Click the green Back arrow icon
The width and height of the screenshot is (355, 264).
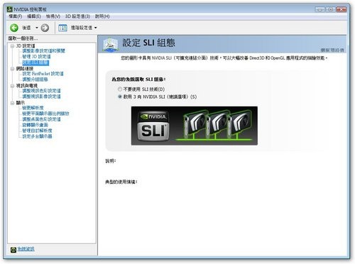[14, 28]
